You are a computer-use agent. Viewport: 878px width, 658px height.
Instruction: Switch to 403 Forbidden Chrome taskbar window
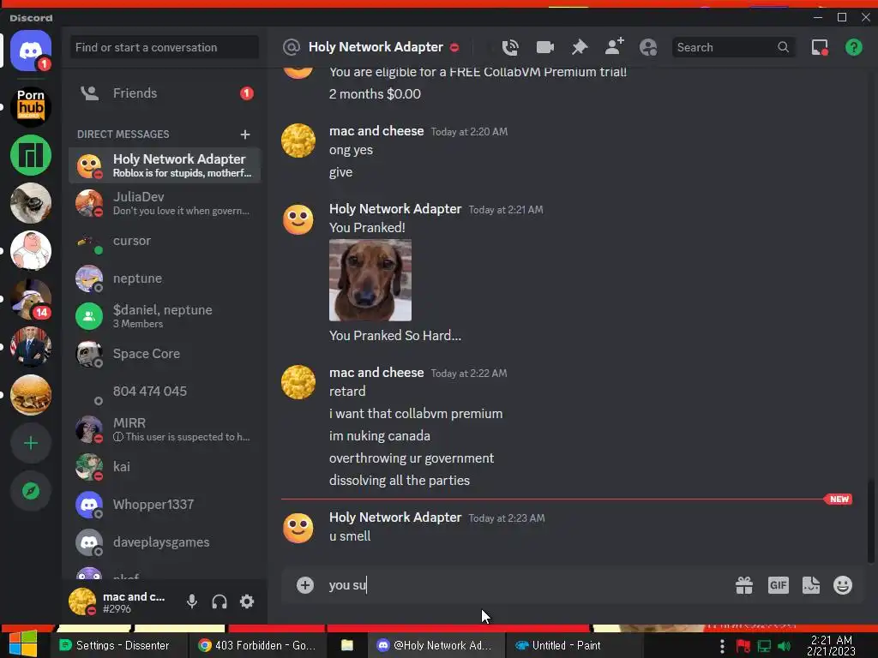pos(257,646)
